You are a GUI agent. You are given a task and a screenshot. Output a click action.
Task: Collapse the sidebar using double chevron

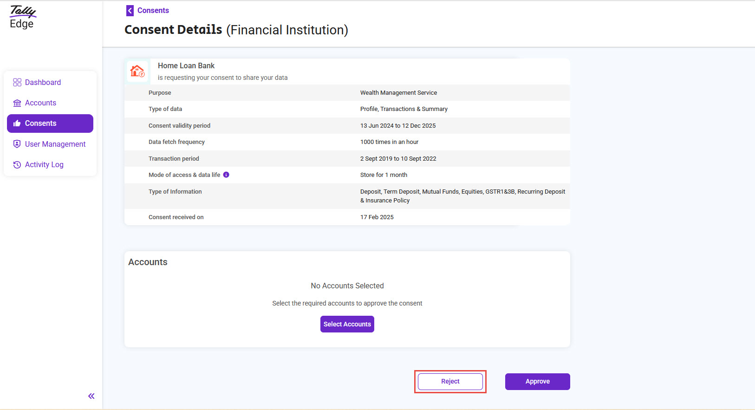pyautogui.click(x=91, y=396)
